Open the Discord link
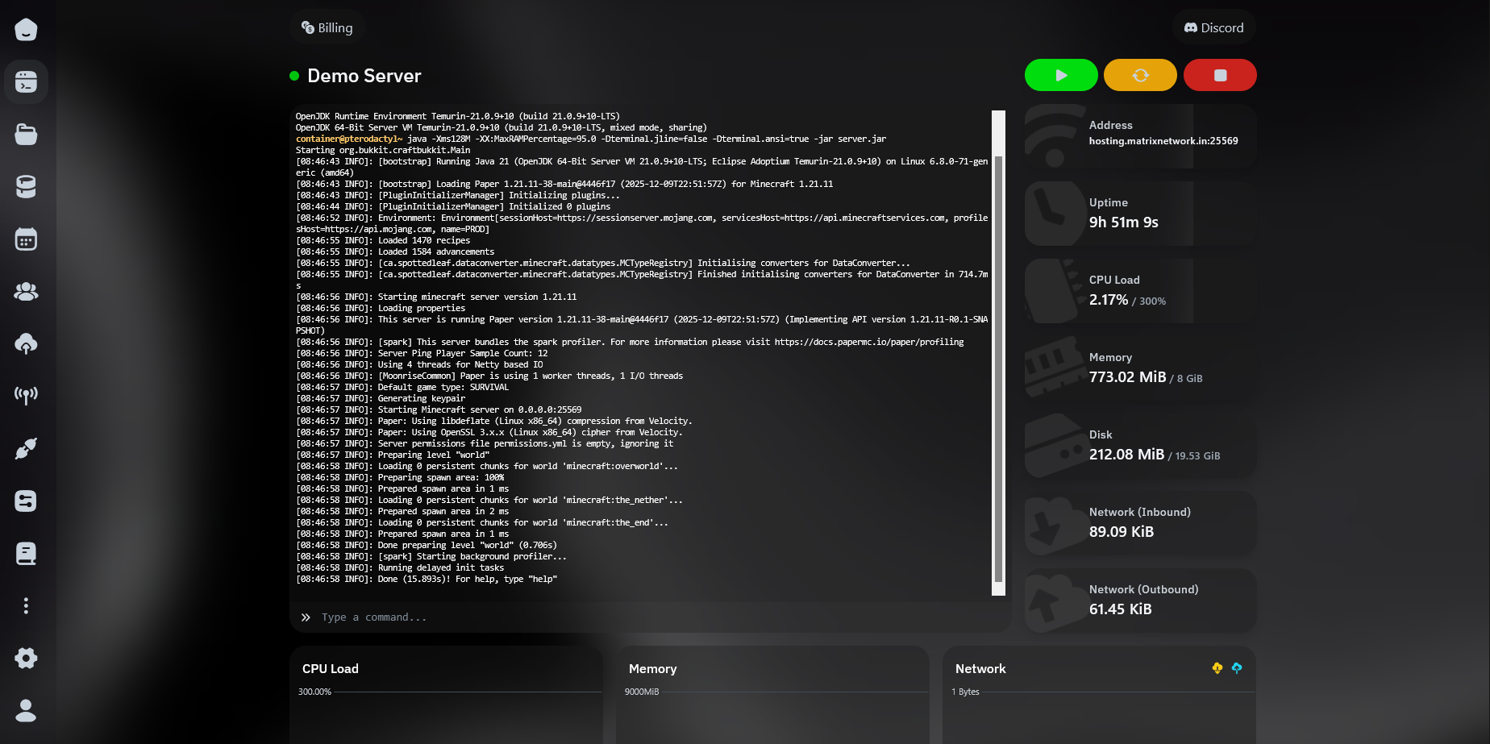 pyautogui.click(x=1213, y=27)
